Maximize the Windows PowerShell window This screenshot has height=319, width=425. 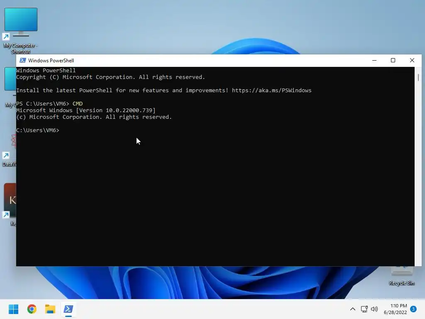point(393,60)
